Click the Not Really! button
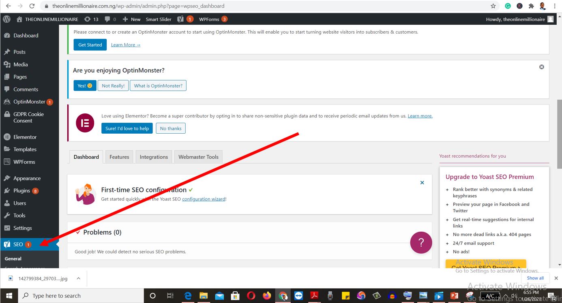562x303 pixels. pyautogui.click(x=113, y=85)
